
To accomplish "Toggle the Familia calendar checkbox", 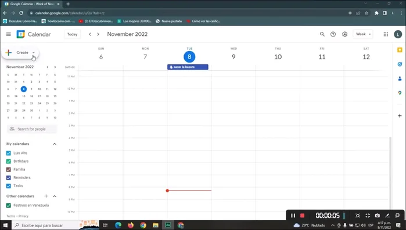I will pyautogui.click(x=9, y=170).
